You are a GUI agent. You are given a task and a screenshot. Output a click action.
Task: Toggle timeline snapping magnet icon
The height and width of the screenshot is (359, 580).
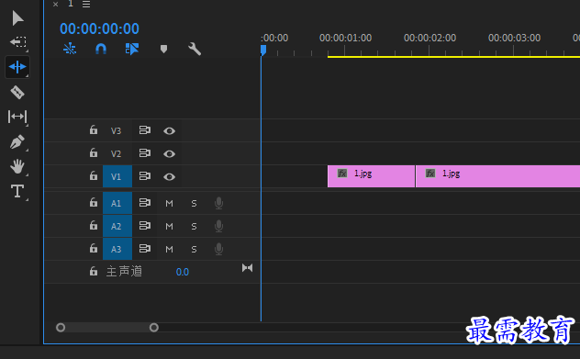pyautogui.click(x=101, y=49)
